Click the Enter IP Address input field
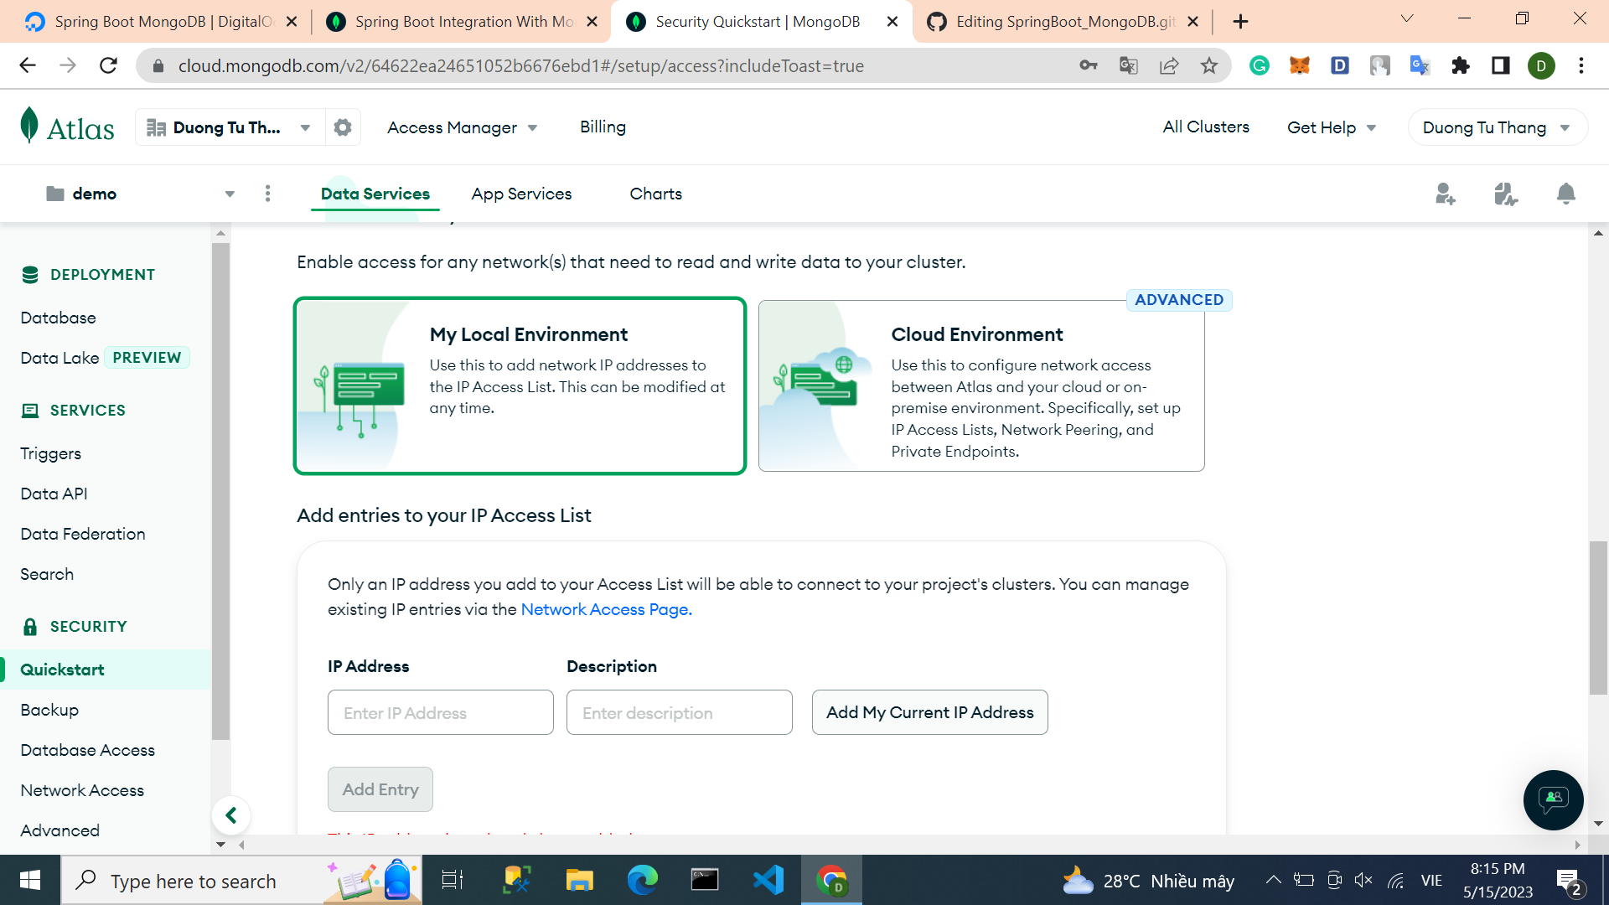1609x905 pixels. click(x=440, y=712)
